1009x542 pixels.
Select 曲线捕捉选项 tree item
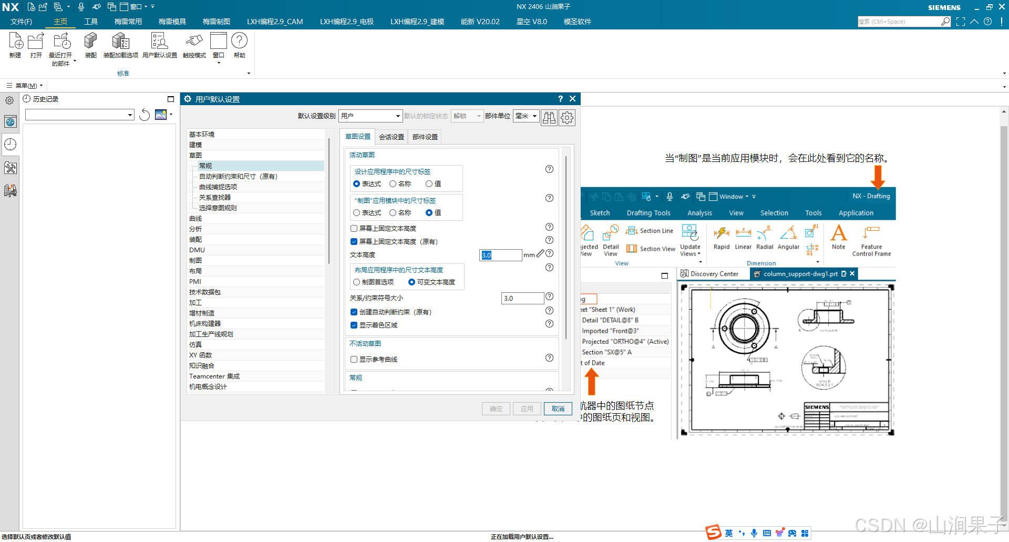pos(218,187)
